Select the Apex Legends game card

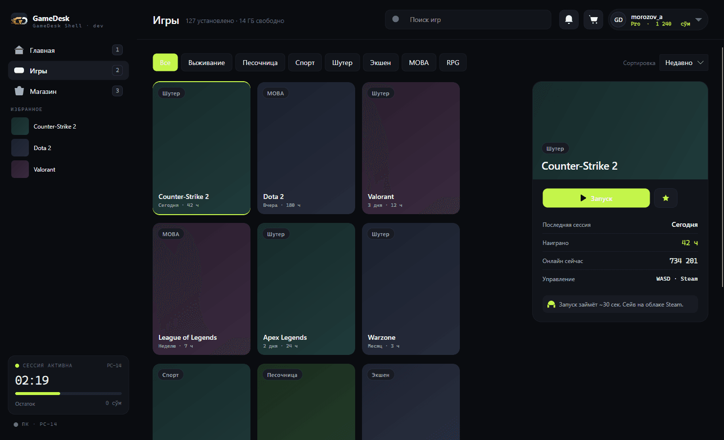pyautogui.click(x=306, y=289)
